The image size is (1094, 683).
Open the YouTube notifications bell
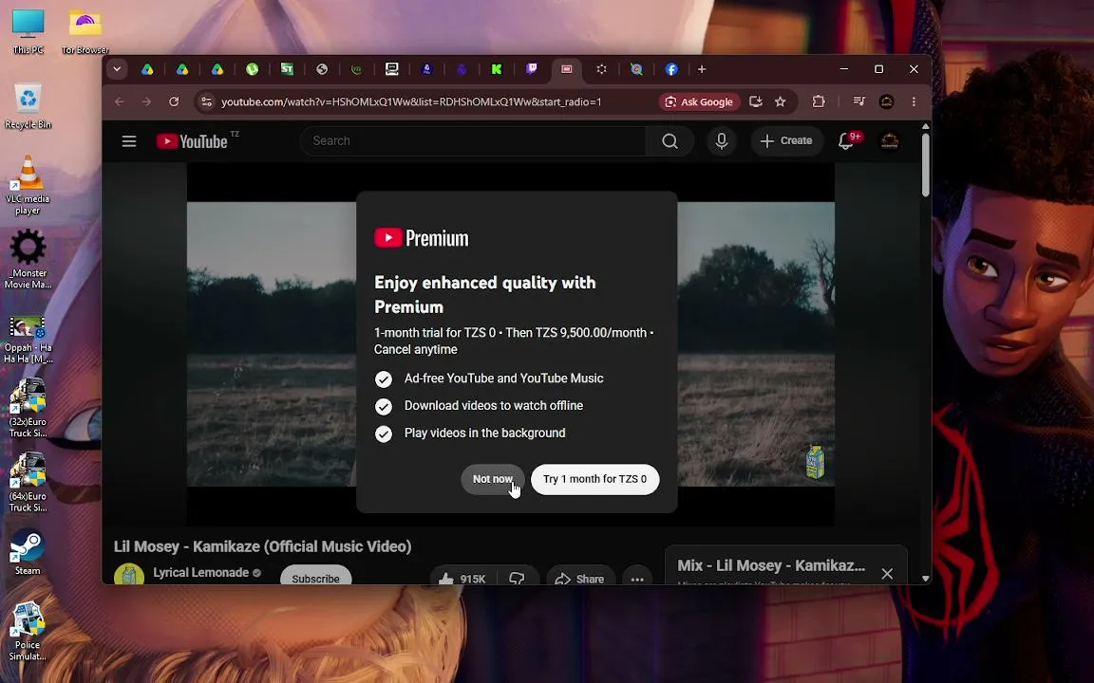[846, 141]
